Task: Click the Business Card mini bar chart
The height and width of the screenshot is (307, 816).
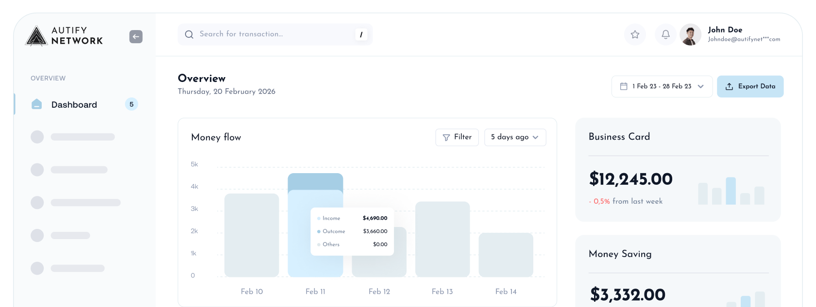Action: [731, 191]
